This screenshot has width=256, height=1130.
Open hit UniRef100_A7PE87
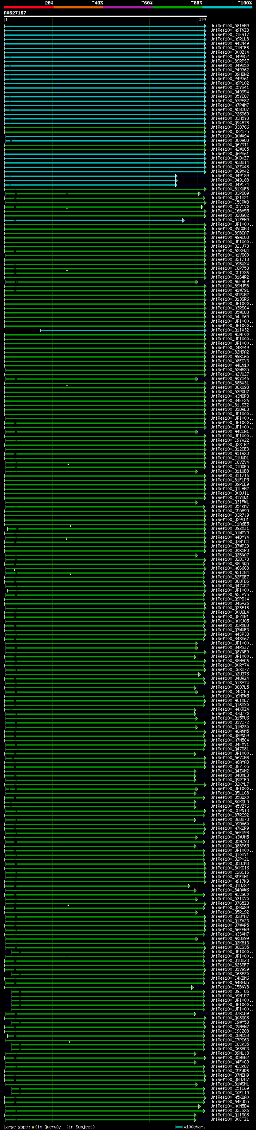coord(230,101)
